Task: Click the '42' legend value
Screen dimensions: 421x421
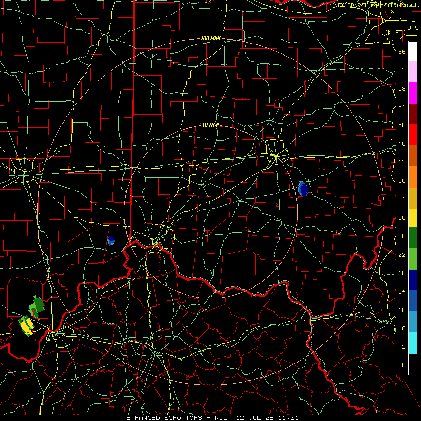Action: pyautogui.click(x=402, y=162)
